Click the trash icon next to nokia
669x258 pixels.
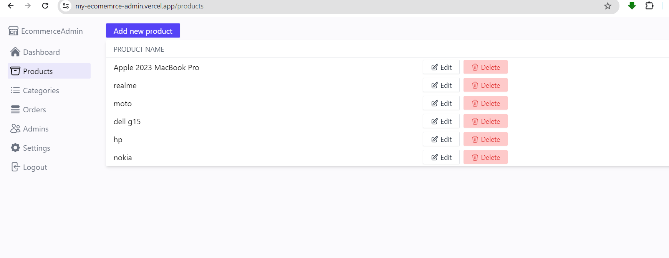click(x=475, y=157)
